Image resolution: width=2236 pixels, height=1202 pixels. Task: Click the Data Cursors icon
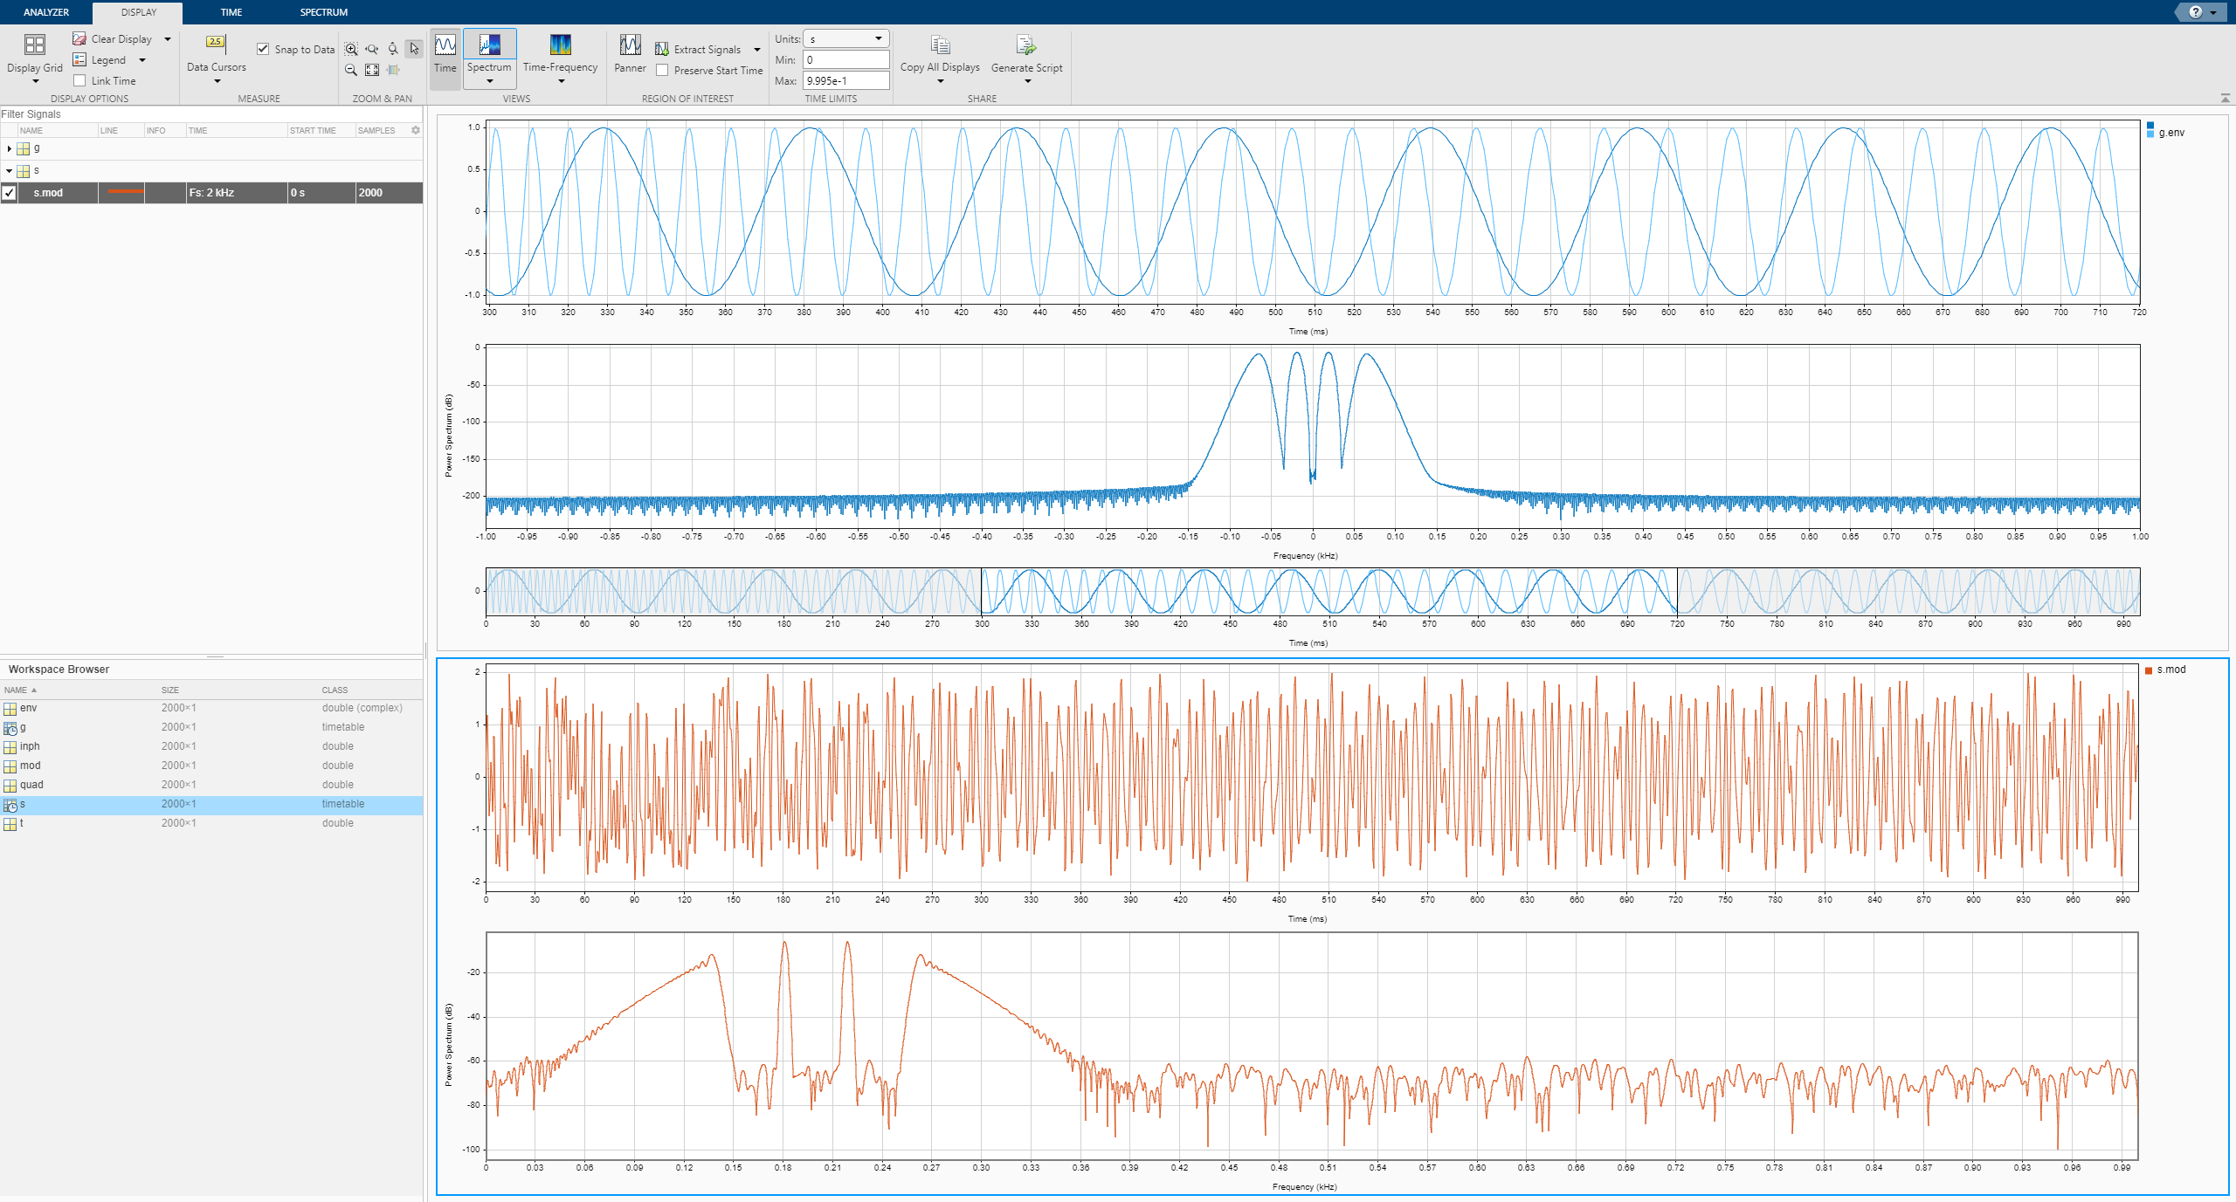(216, 43)
